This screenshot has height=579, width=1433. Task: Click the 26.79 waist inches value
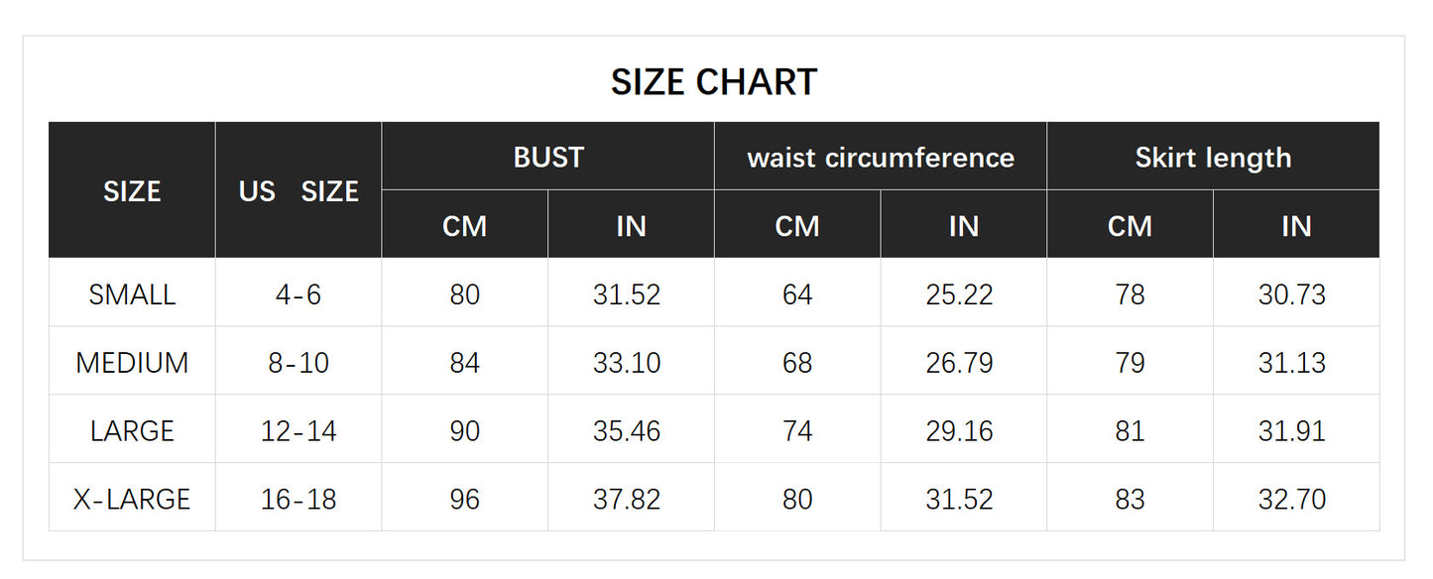[959, 363]
